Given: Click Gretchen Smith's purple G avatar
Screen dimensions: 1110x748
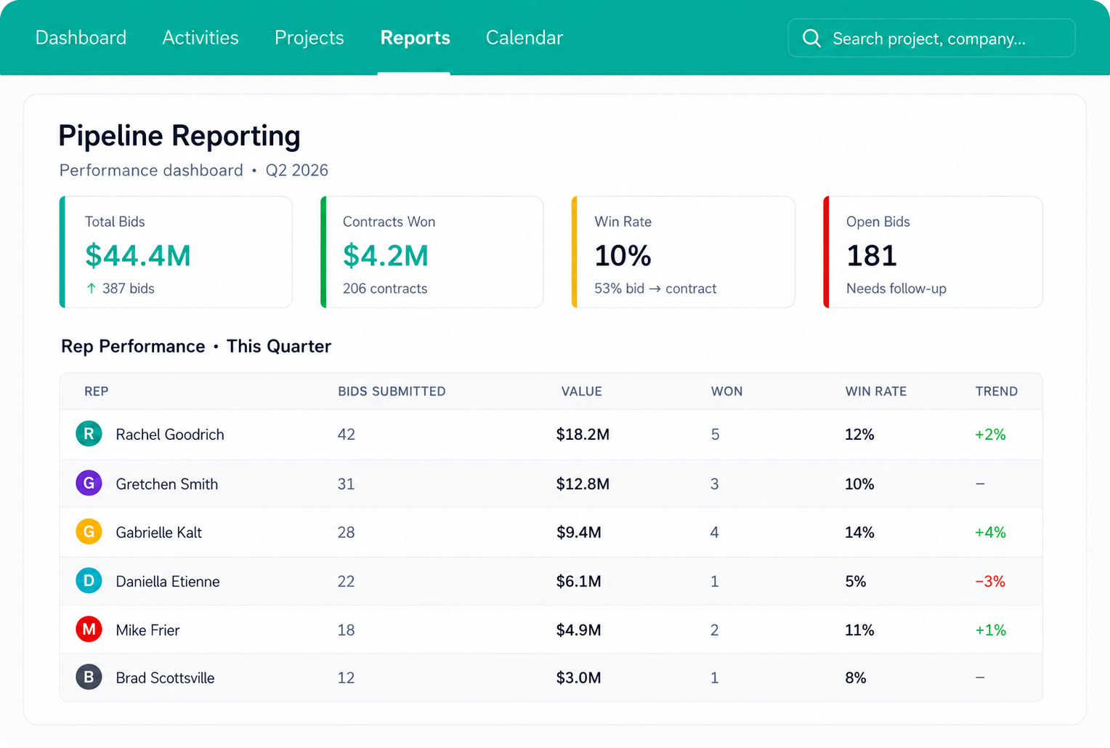Looking at the screenshot, I should pos(89,483).
